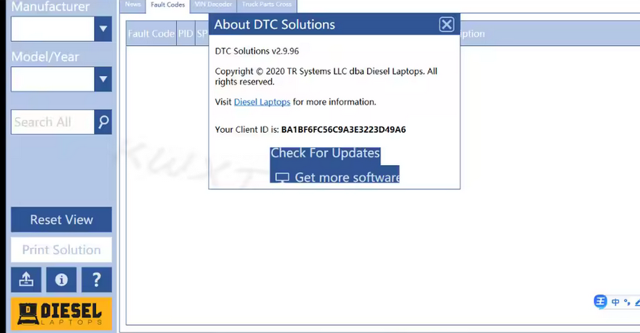Close the About DTC Solutions dialog

click(x=446, y=25)
